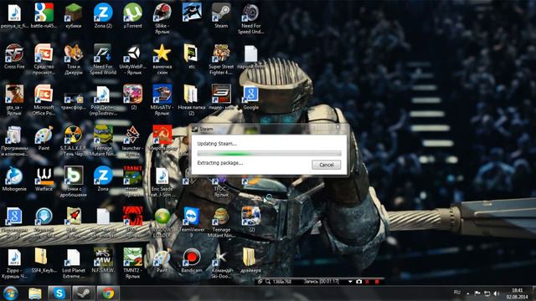Select the кубики Minecraft block icon

pos(74,16)
